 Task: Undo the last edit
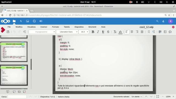(14, 32)
